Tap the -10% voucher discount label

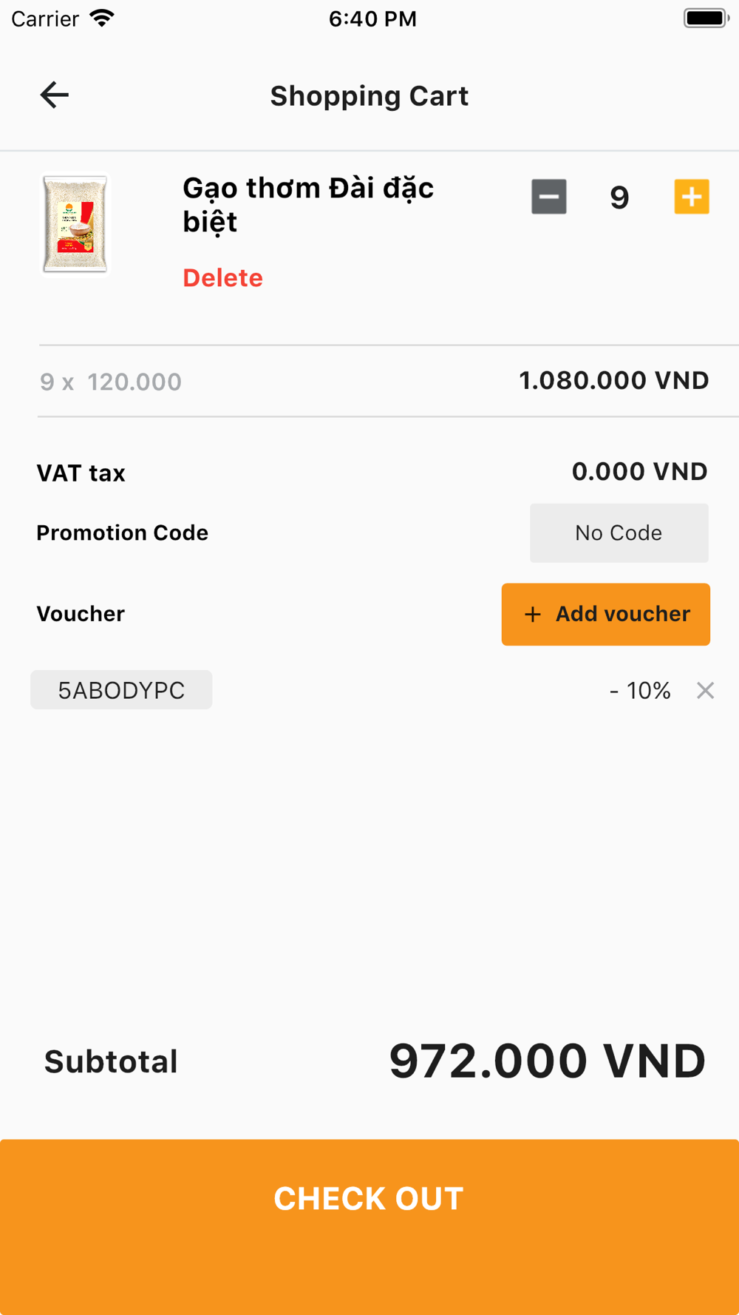640,691
